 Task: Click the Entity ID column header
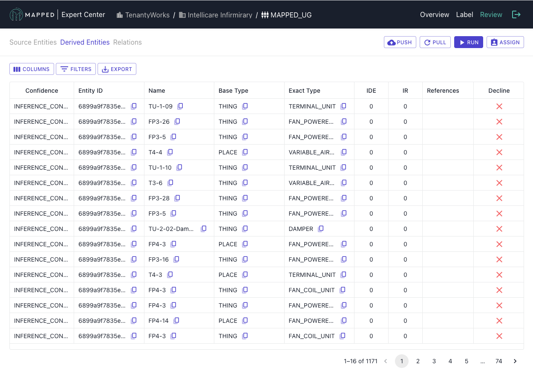pyautogui.click(x=109, y=91)
